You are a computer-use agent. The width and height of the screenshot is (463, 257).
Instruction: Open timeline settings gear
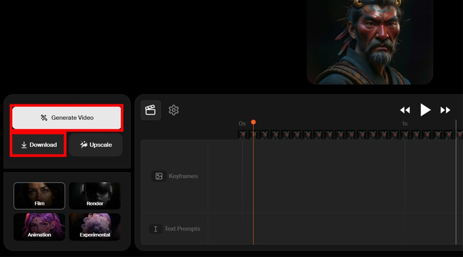pos(174,110)
